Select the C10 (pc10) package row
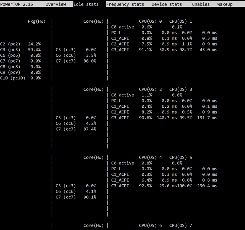Viewport: 245px width, 230px height. [20, 78]
